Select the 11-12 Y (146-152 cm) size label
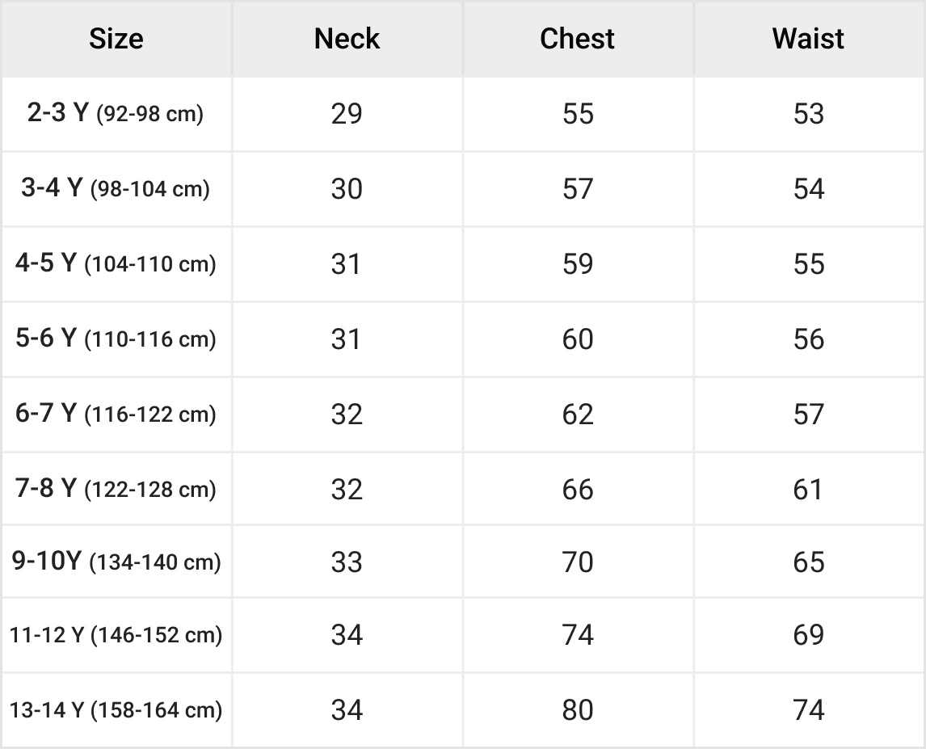 116,635
